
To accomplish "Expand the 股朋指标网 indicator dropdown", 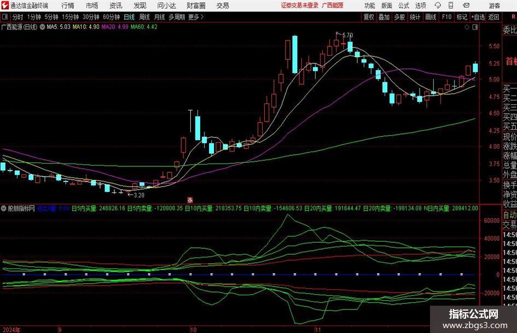I will click(x=4, y=208).
